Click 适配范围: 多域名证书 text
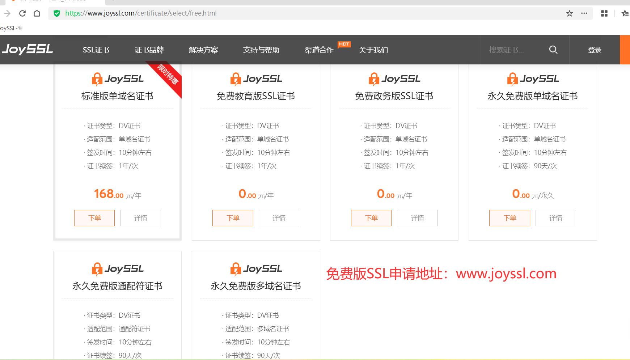 (x=256, y=329)
